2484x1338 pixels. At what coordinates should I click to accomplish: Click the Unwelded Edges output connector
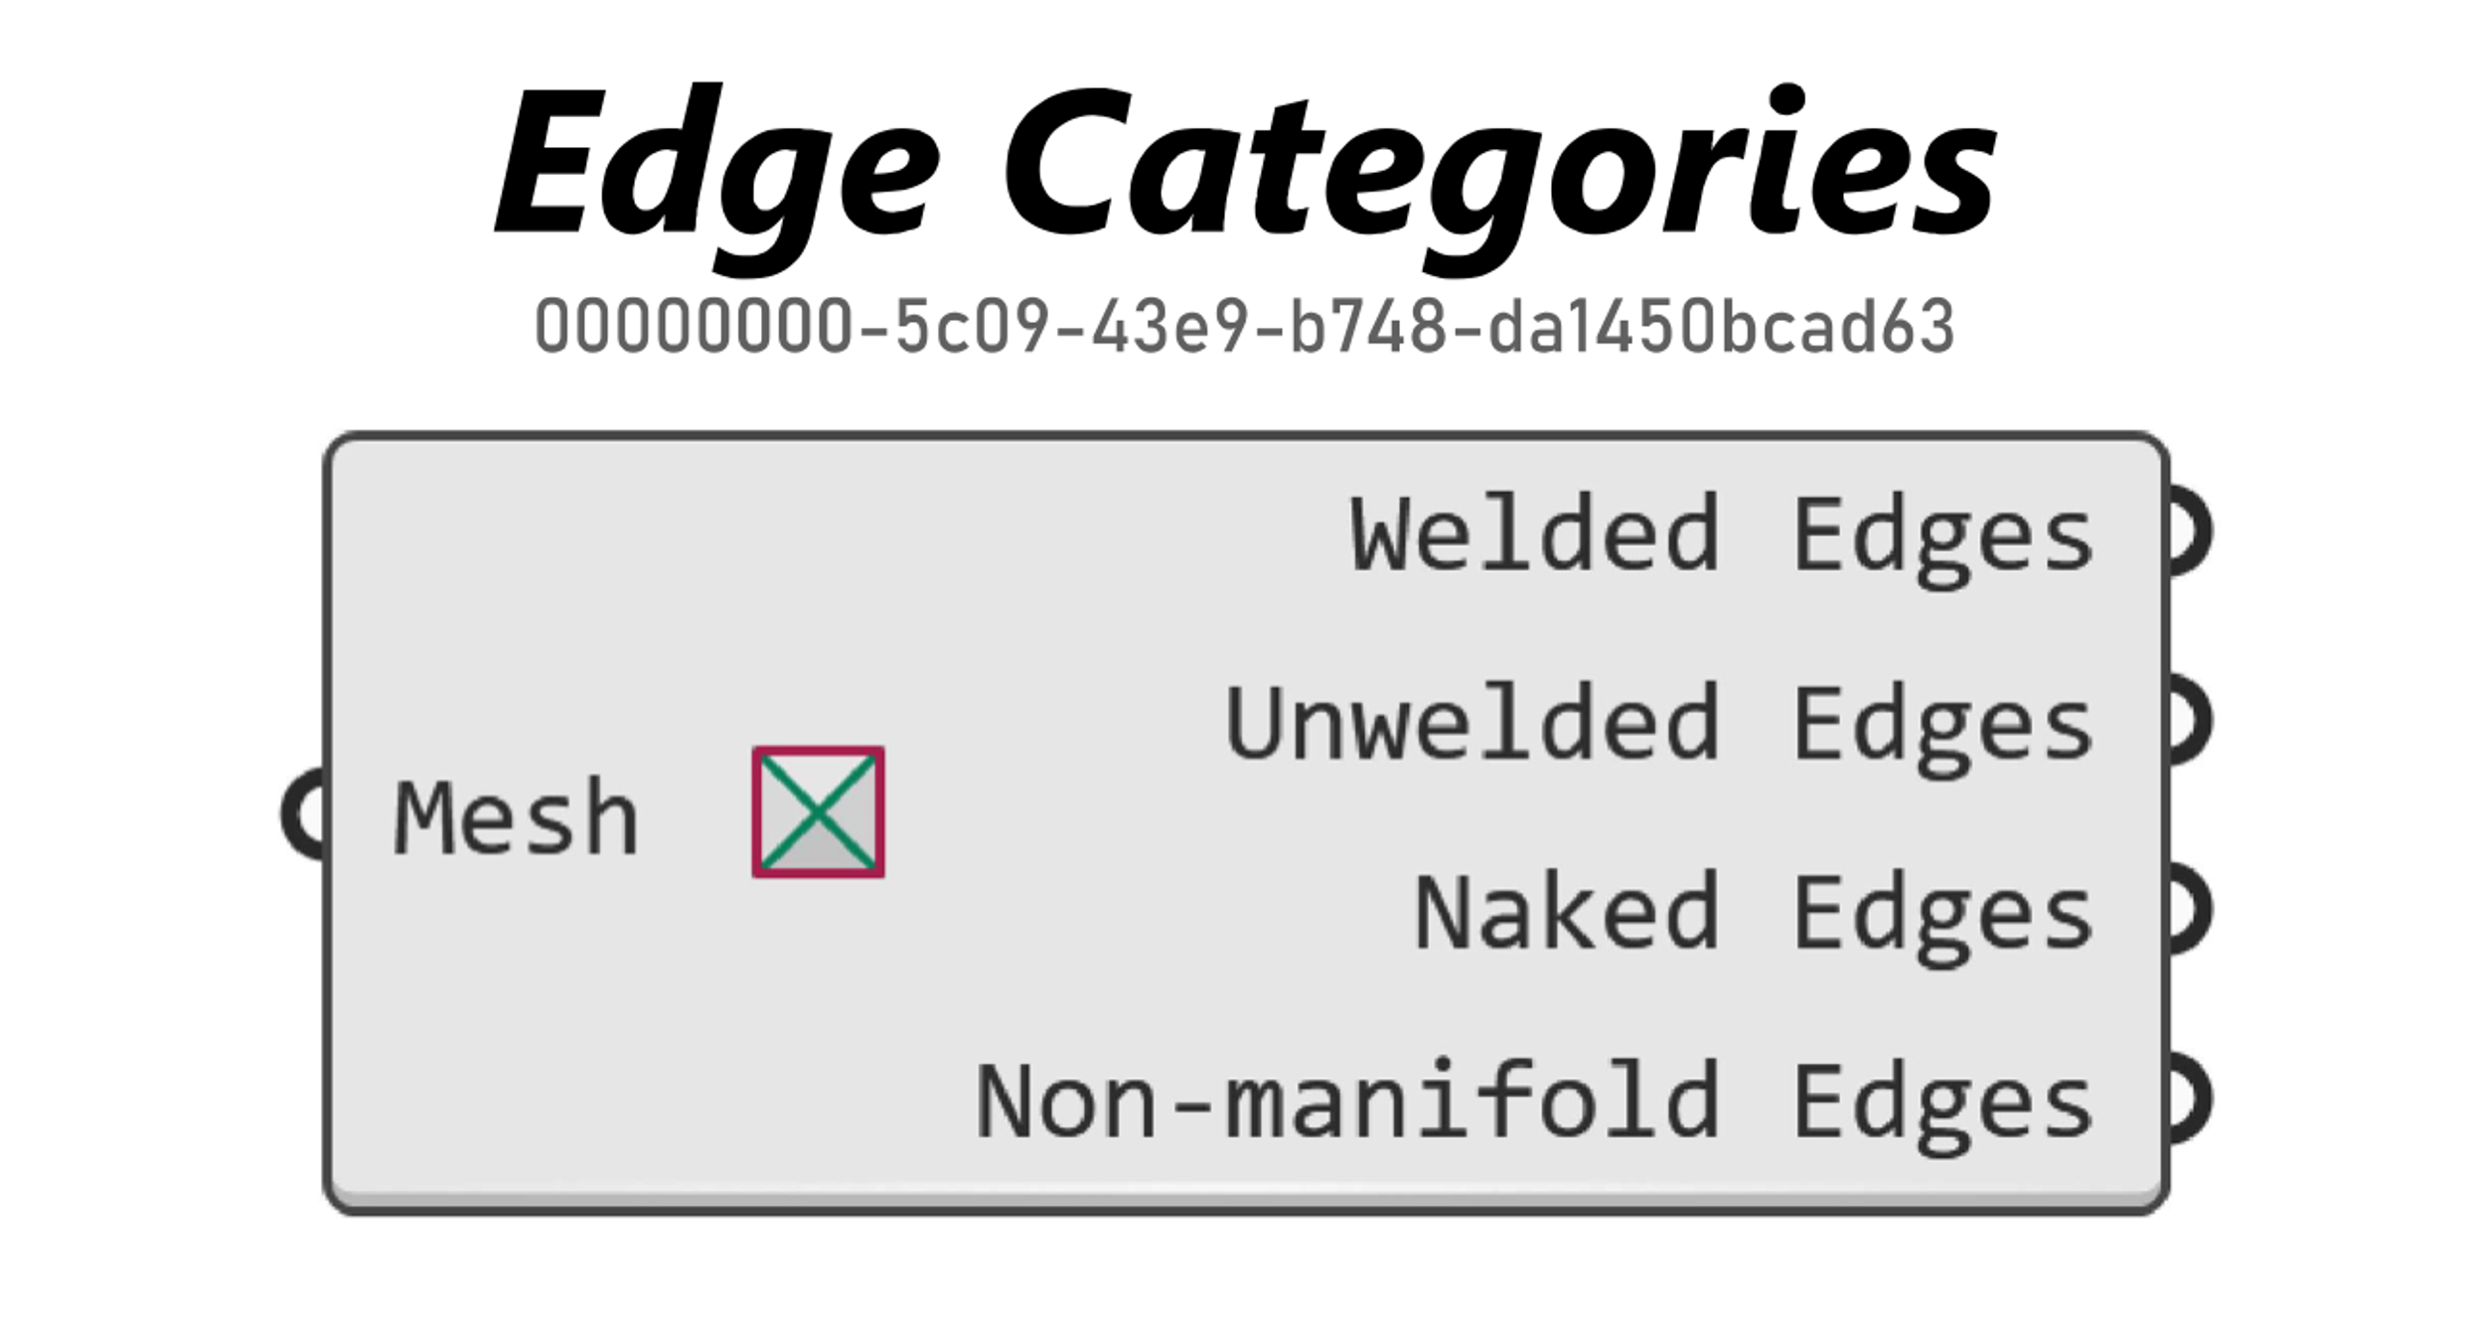[x=2188, y=720]
